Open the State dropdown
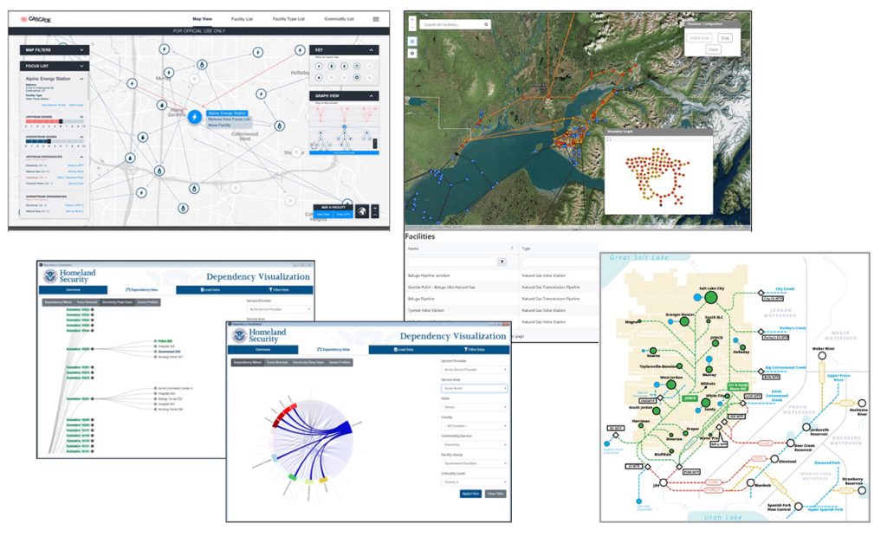The image size is (887, 543). click(x=474, y=407)
